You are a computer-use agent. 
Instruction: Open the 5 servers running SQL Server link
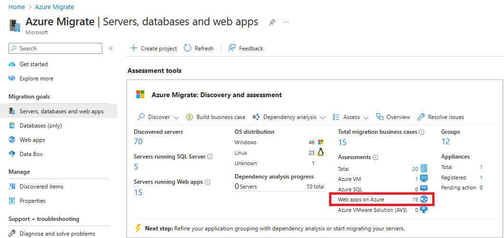pyautogui.click(x=136, y=167)
